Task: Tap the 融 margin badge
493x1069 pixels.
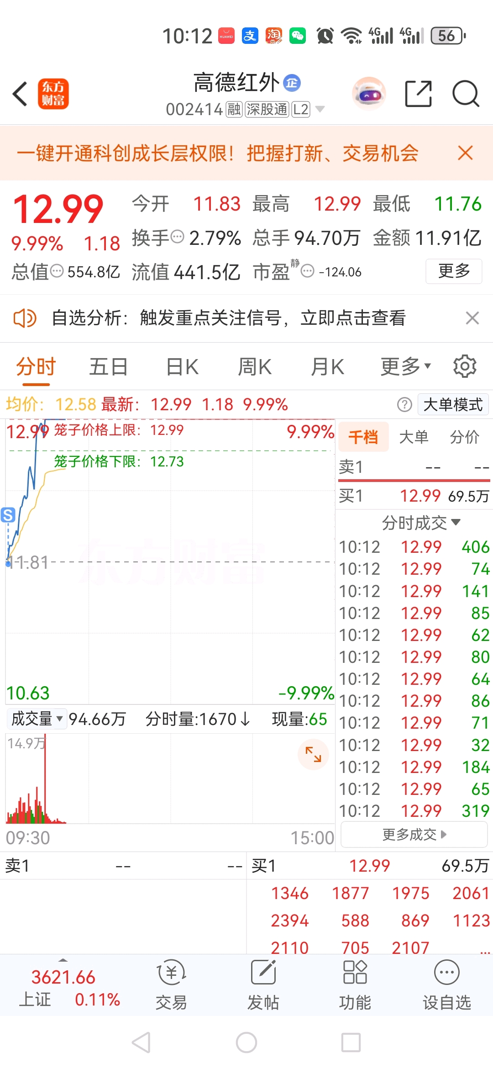Action: point(234,109)
